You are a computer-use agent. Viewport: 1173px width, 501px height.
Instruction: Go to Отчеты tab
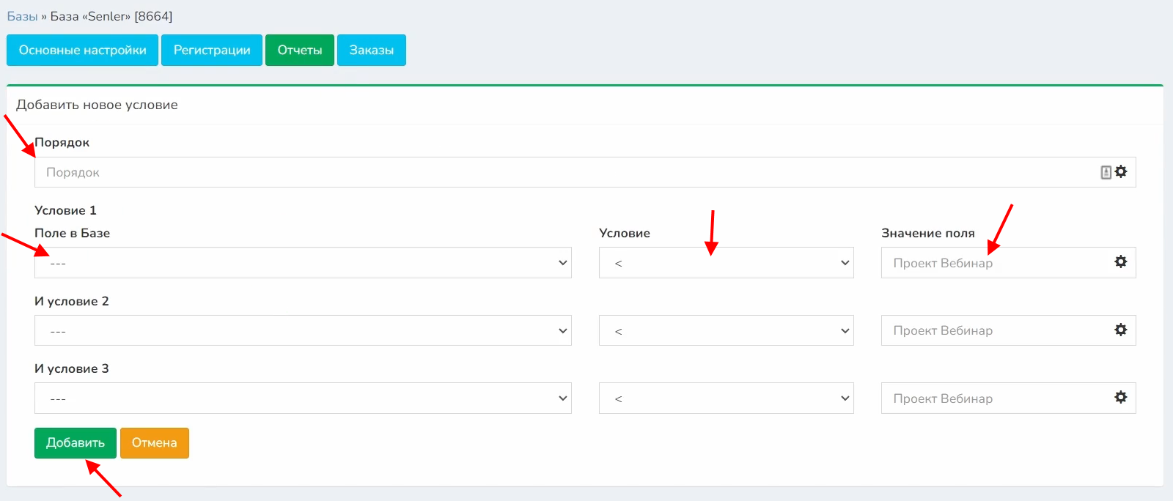(x=299, y=51)
